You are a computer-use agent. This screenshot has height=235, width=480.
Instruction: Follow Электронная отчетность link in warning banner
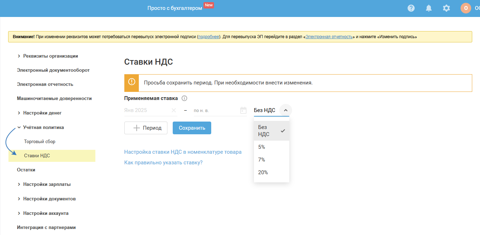pos(329,37)
